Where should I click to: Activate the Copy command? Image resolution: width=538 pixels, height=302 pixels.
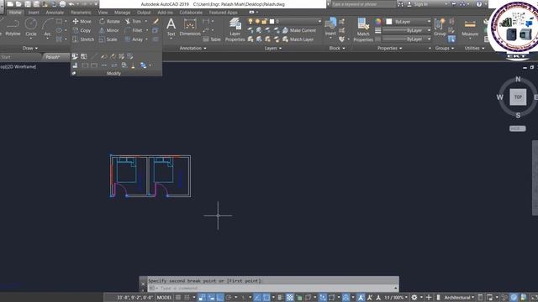(x=82, y=30)
